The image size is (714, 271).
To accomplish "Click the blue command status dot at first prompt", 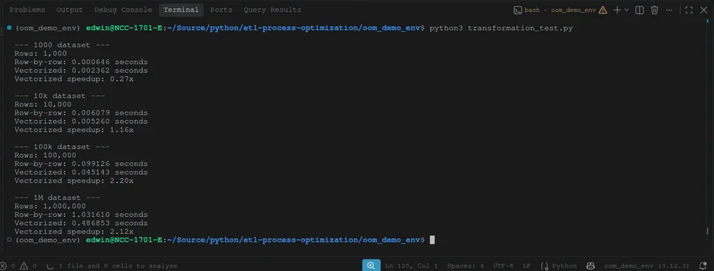I will click(9, 28).
